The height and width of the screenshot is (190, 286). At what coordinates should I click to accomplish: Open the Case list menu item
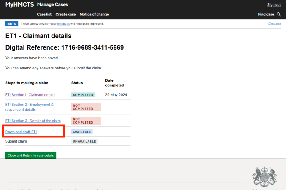tap(44, 14)
